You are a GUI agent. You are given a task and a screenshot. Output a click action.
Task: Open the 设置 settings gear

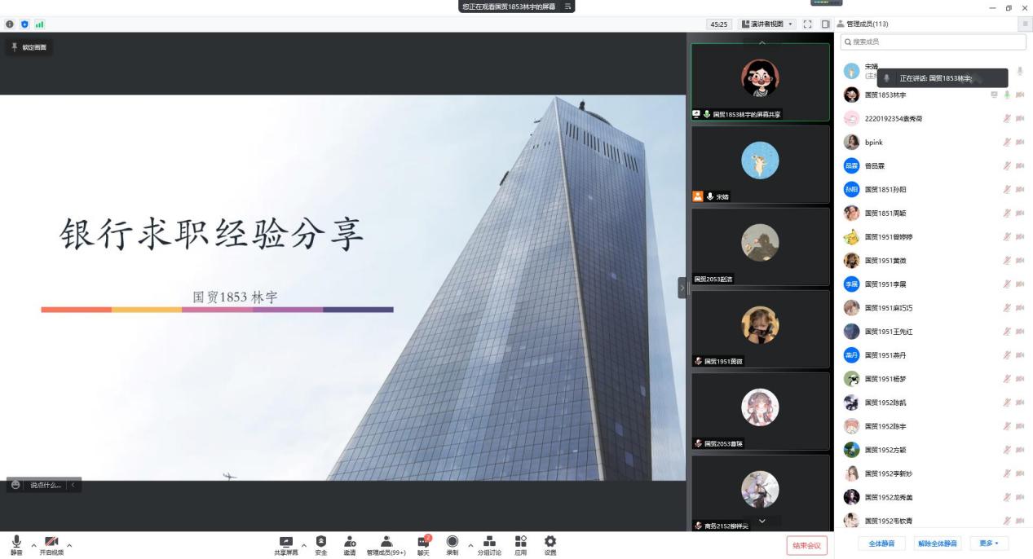550,542
